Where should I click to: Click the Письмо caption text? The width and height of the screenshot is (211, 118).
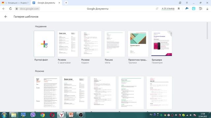[x=109, y=60]
